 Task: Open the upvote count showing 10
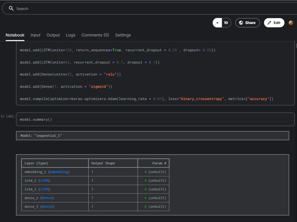click(226, 23)
